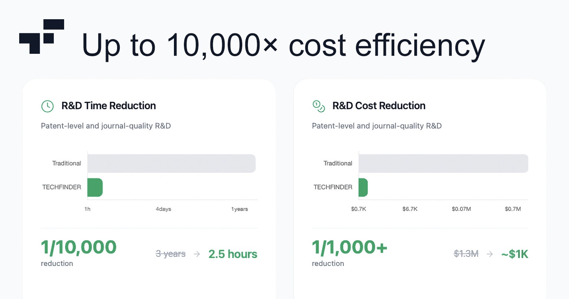
Task: Click the "$6.7K" axis label
Action: 410,209
